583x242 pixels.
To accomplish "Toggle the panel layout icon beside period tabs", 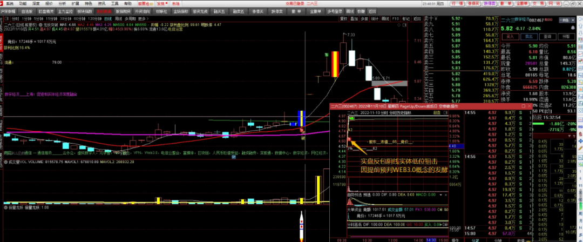I will (x=6, y=18).
